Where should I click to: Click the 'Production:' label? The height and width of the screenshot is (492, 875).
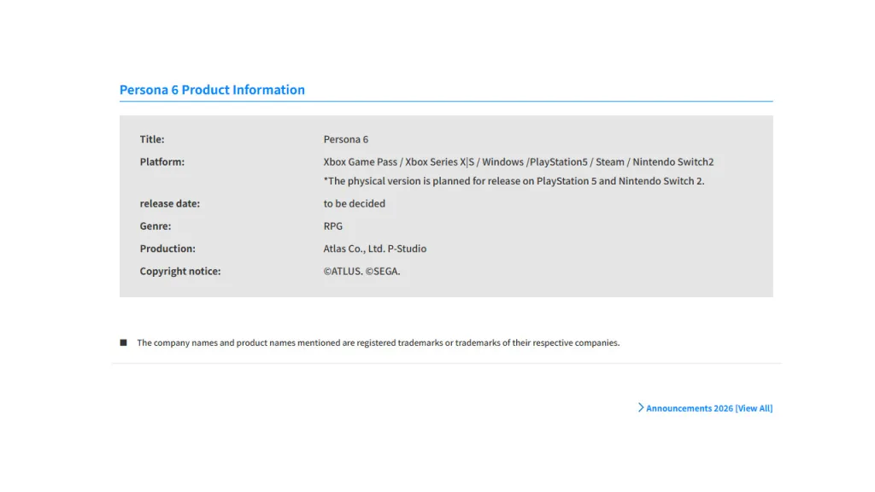coord(167,249)
